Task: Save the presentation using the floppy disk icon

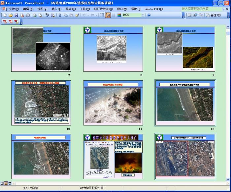Action: 16,15
